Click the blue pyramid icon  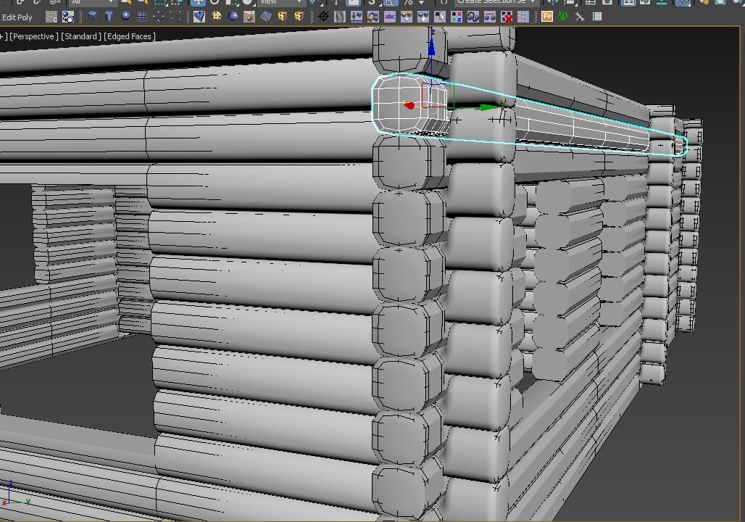click(x=266, y=17)
